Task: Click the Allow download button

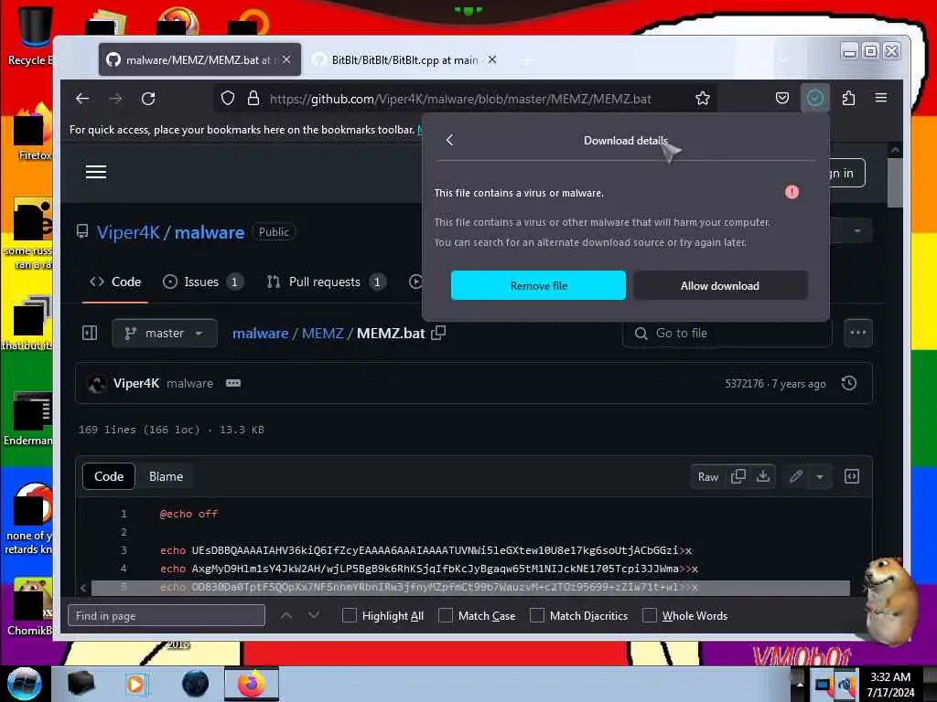Action: pos(720,285)
